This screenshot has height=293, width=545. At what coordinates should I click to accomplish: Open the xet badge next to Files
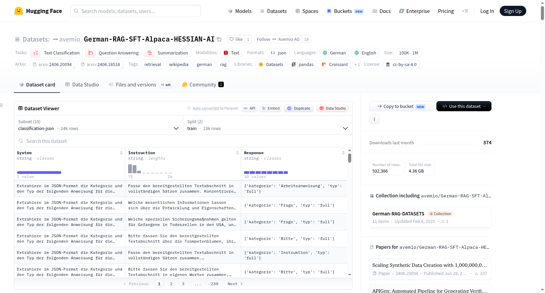[x=166, y=85]
